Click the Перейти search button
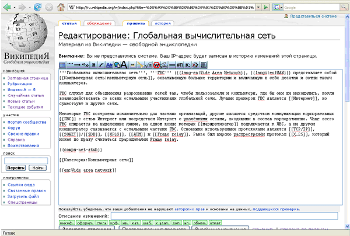350x236 pixels. [16, 168]
